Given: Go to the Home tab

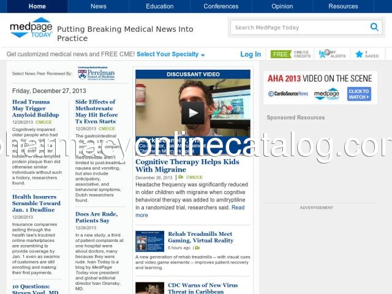Looking at the screenshot, I should coord(37,6).
